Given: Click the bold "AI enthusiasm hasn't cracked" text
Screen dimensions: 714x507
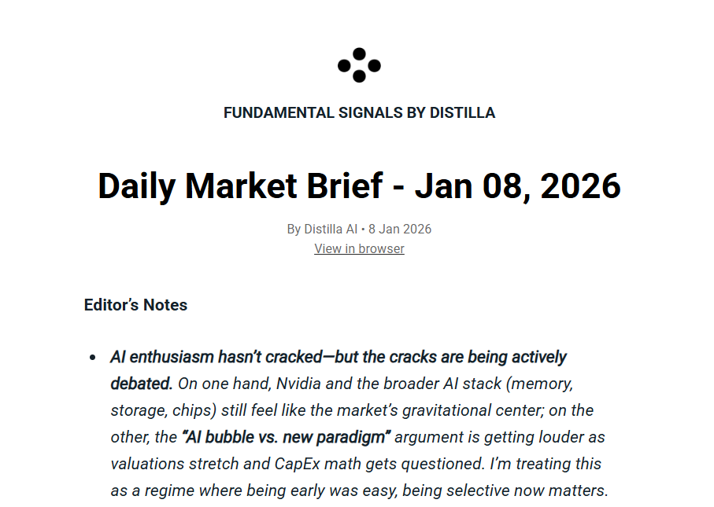Looking at the screenshot, I should 216,357.
